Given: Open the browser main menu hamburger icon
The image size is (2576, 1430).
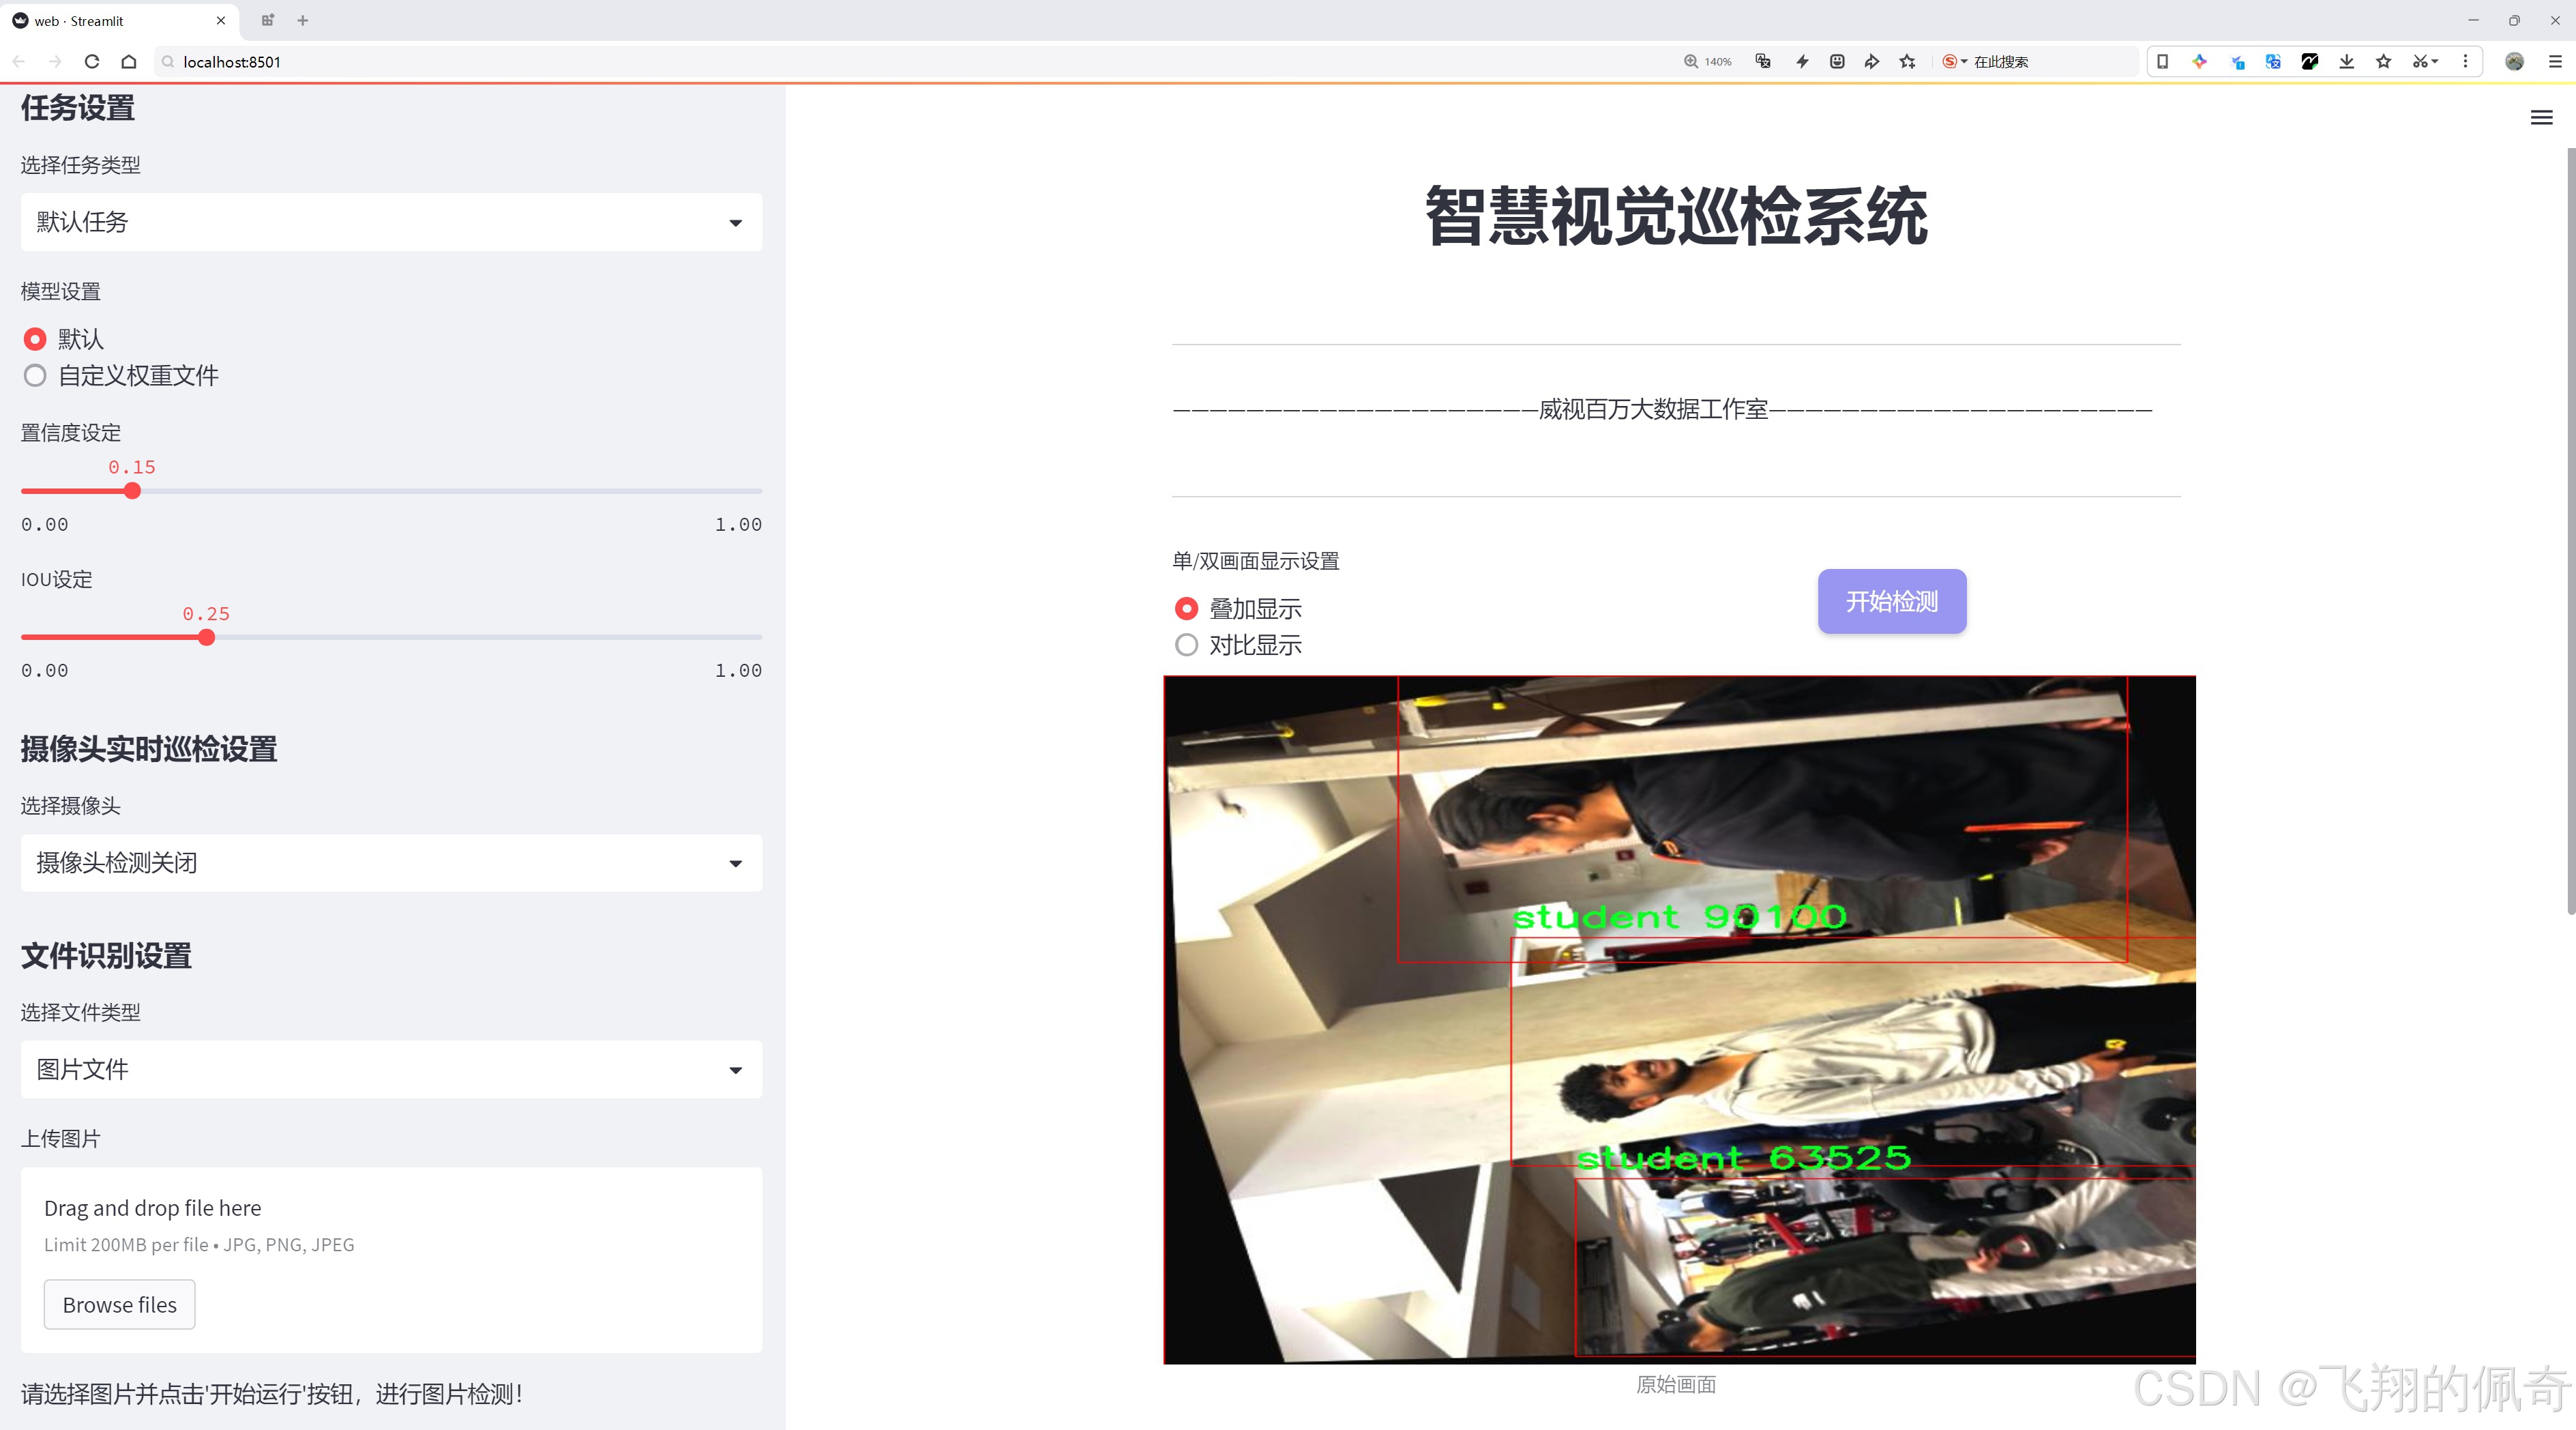Looking at the screenshot, I should (x=2555, y=62).
